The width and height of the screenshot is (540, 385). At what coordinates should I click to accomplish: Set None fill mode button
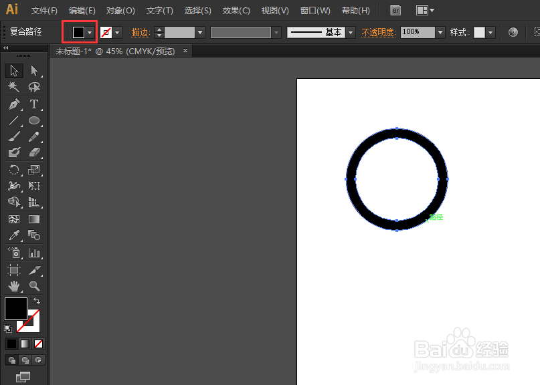point(38,344)
